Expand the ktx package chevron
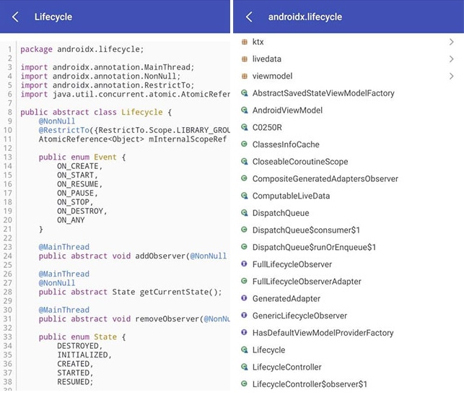The width and height of the screenshot is (464, 395). coord(451,42)
